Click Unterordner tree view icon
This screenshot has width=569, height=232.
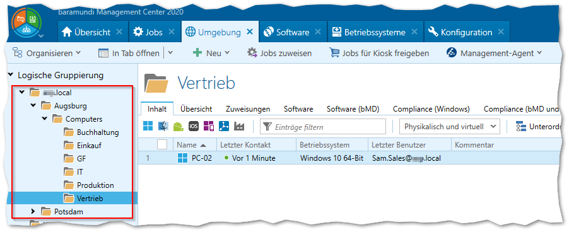(521, 127)
